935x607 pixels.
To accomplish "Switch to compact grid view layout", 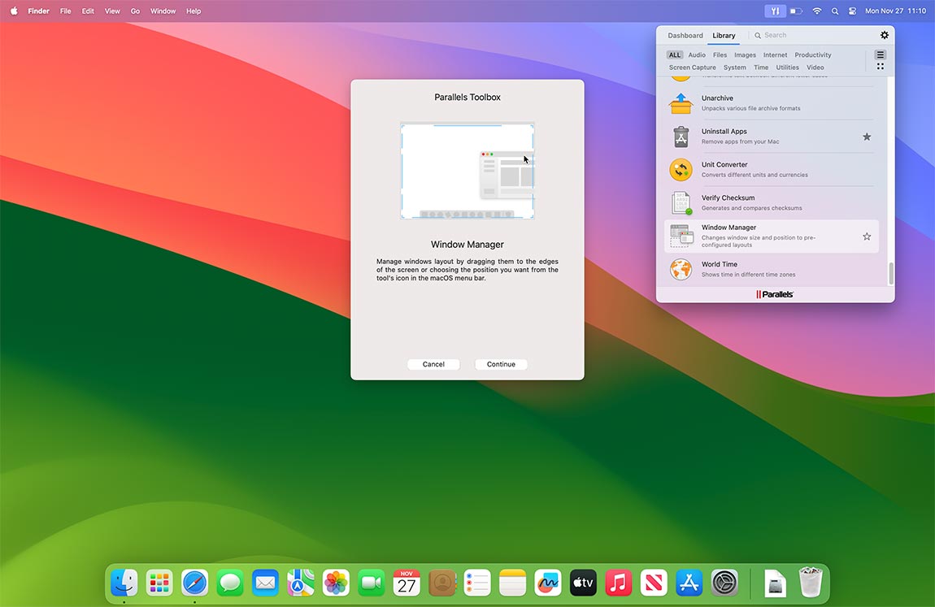I will coord(880,65).
